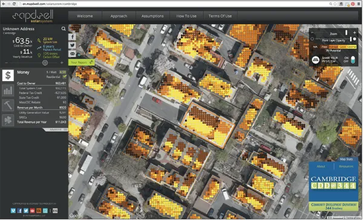The width and height of the screenshot is (363, 220).
Task: Click the Average PV potential legend swatch
Action: (x=333, y=47)
